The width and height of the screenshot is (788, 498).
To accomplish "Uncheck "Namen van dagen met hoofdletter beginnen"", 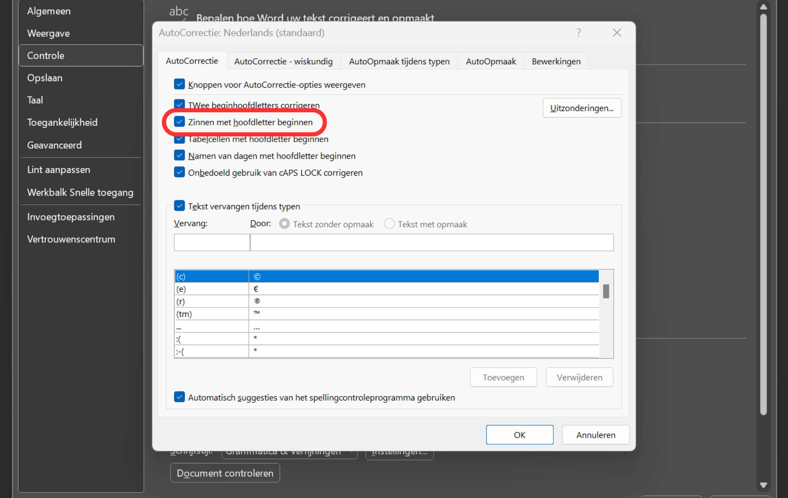I will [179, 155].
